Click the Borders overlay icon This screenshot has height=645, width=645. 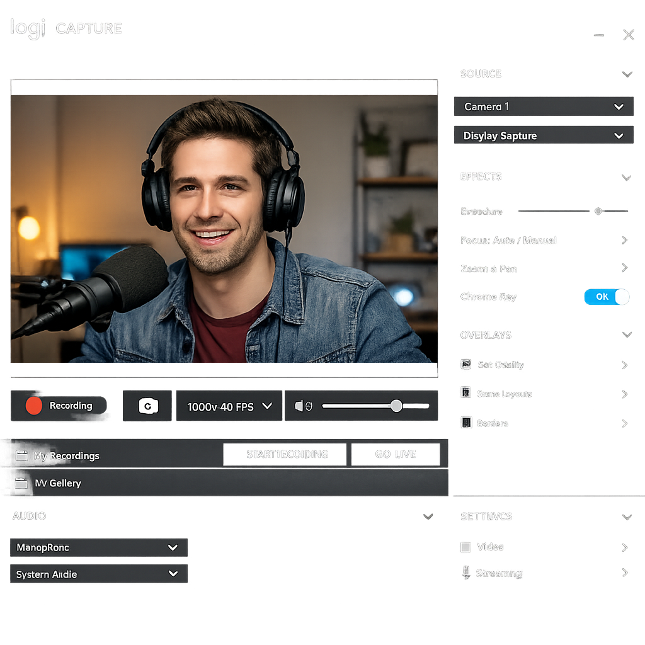pyautogui.click(x=466, y=423)
